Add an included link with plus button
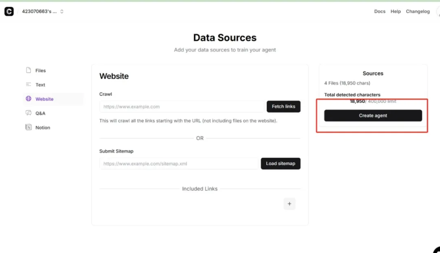 click(289, 204)
